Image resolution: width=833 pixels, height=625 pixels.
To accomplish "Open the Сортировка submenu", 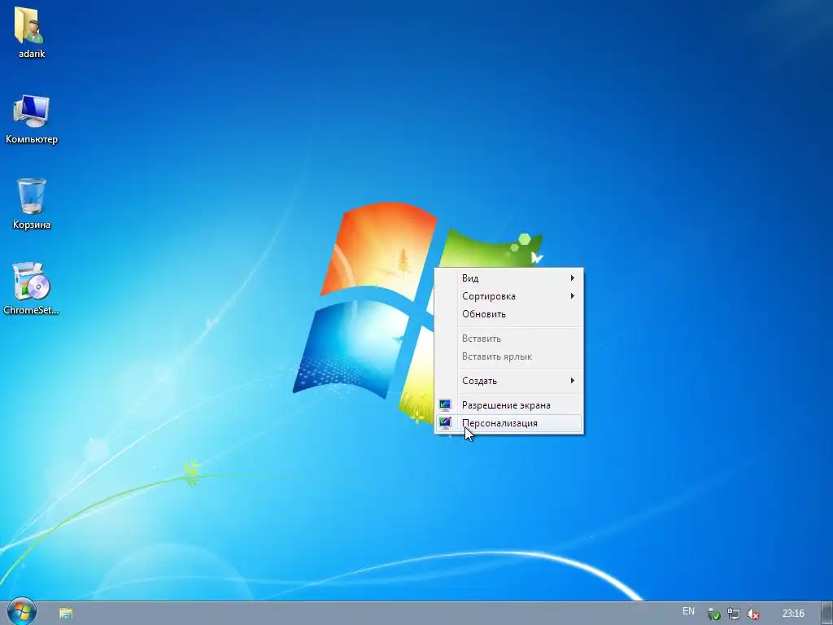I will coord(509,296).
